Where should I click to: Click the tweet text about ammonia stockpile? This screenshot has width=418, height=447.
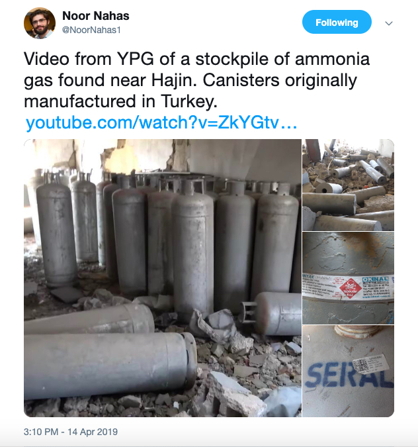196,80
